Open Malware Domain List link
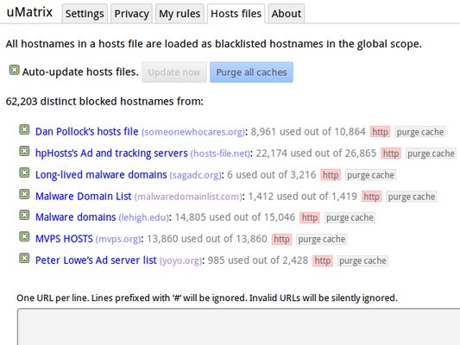460x345 pixels. 84,197
